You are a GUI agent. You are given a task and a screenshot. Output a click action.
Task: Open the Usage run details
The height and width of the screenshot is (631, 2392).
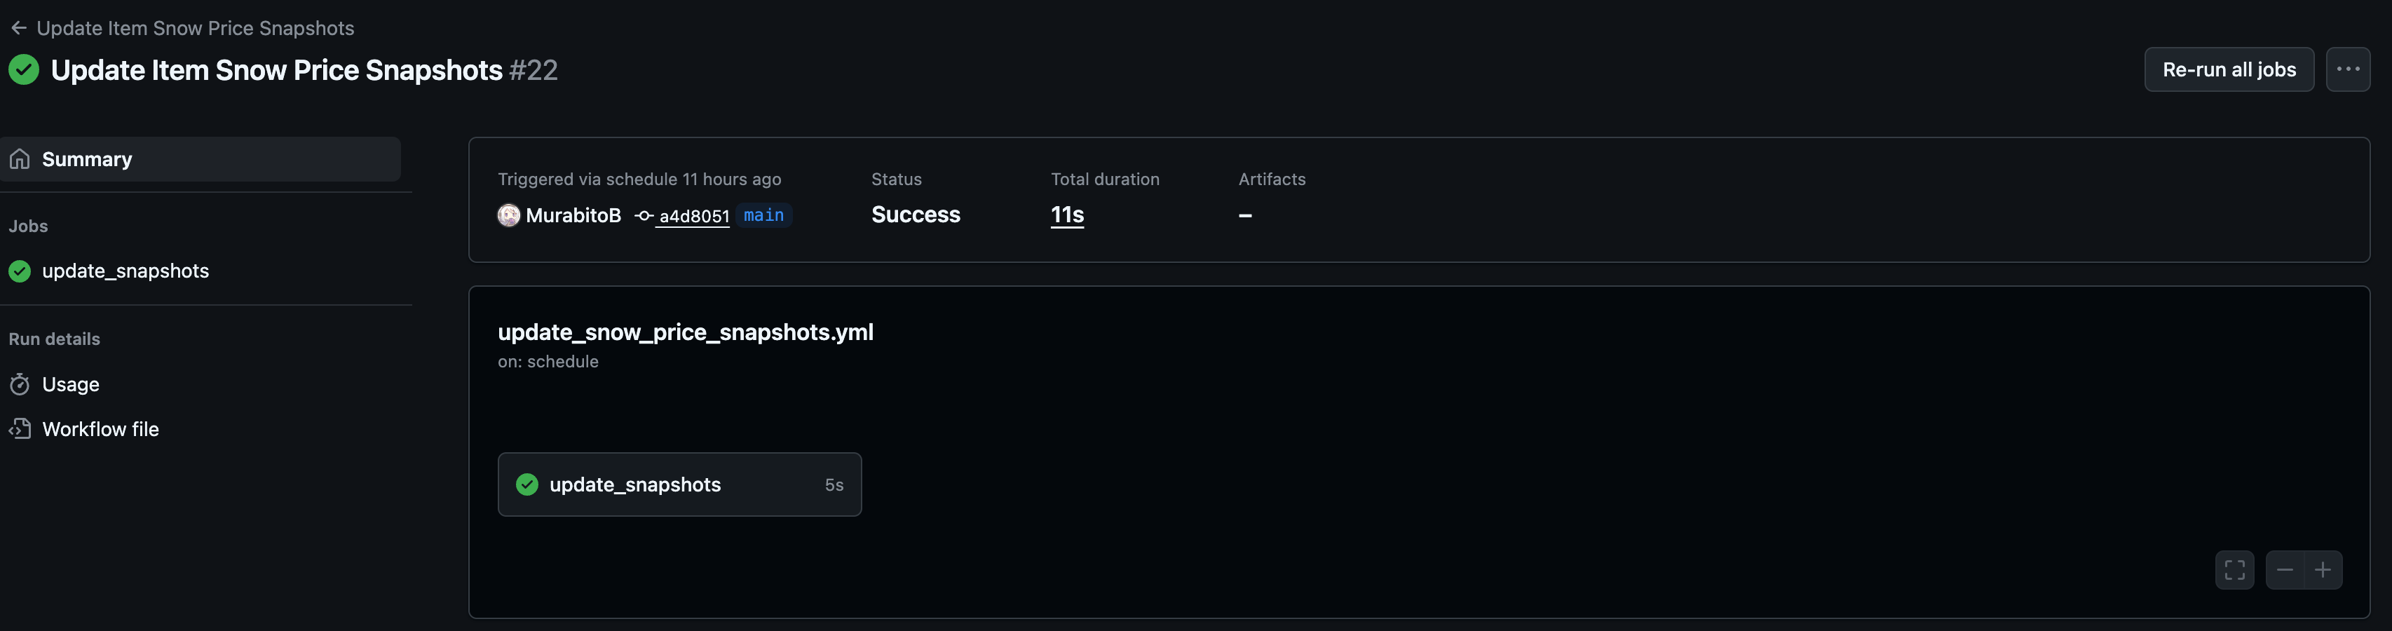(71, 384)
